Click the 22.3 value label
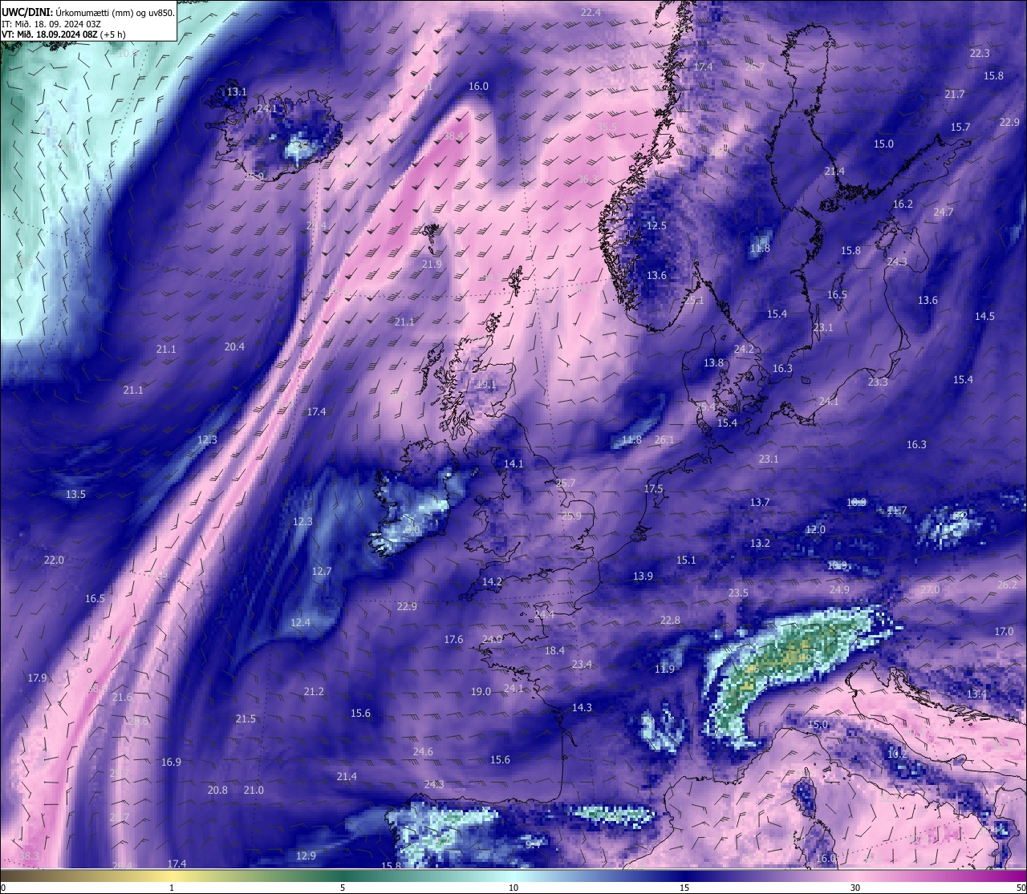The height and width of the screenshot is (894, 1027). [980, 54]
